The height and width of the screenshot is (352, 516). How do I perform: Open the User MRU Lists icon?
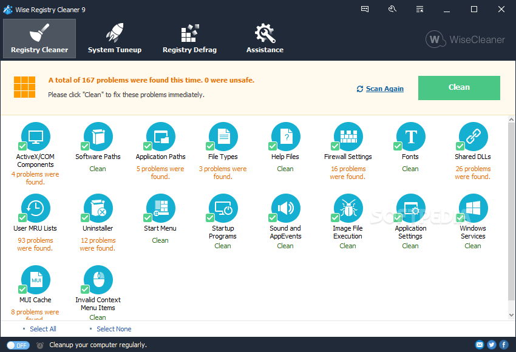[x=36, y=208]
